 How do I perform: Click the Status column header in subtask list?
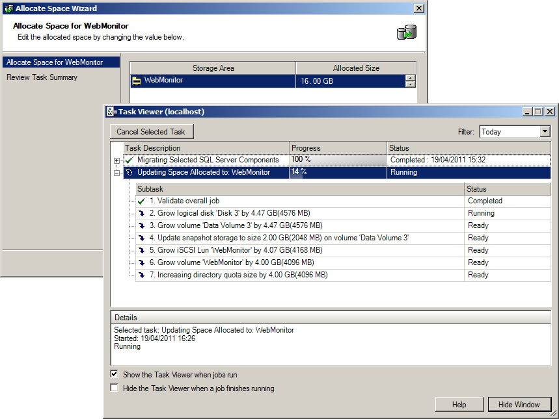click(x=508, y=189)
